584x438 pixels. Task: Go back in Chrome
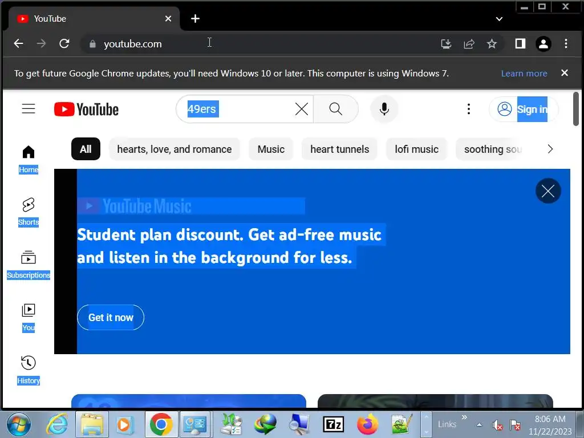point(18,43)
